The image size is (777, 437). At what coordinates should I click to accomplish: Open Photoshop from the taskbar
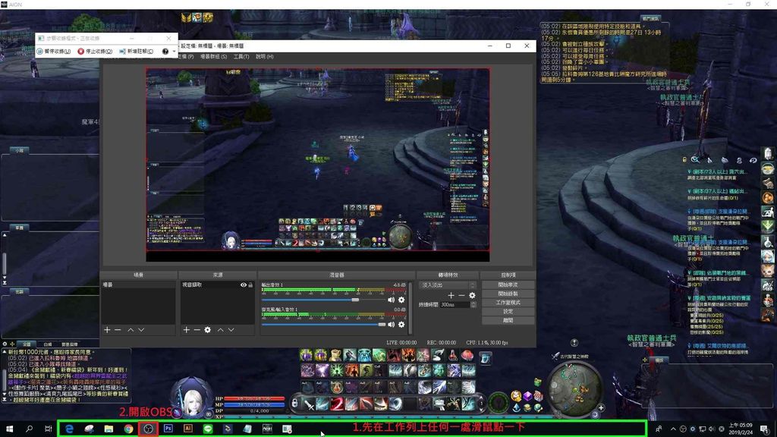tap(168, 429)
